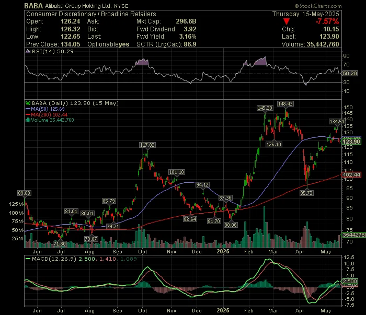Click the StockCharts.com copyright label
366x315 pixels.
pyautogui.click(x=318, y=6)
